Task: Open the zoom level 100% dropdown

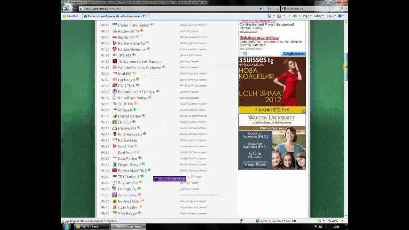Action: click(342, 221)
